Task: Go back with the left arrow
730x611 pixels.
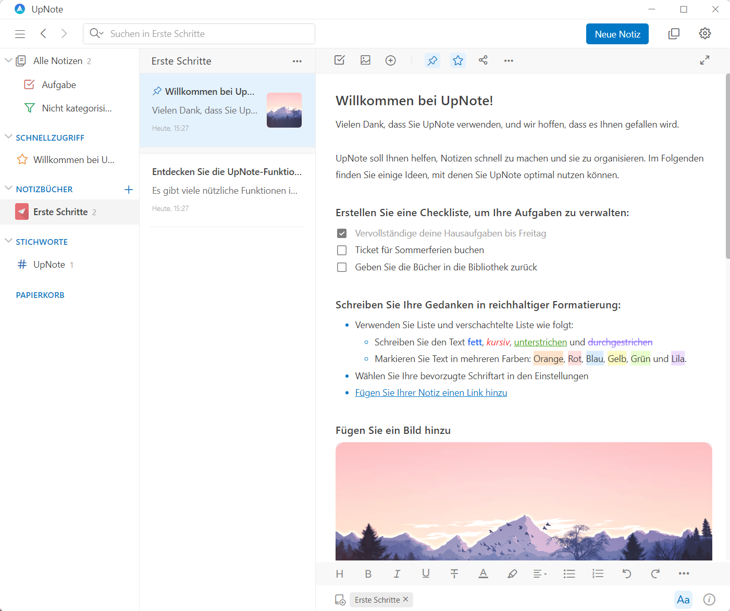Action: point(44,34)
